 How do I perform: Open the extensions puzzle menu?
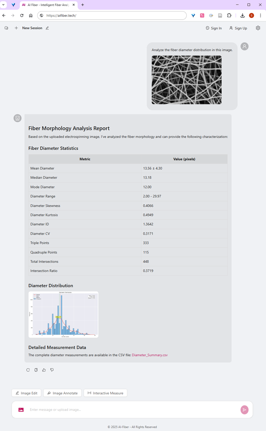pos(229,15)
